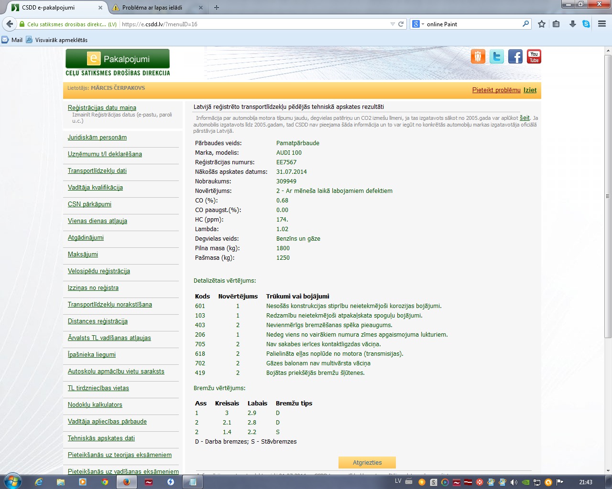Open the Firefox hamburger menu
The height and width of the screenshot is (489, 612).
click(x=602, y=24)
